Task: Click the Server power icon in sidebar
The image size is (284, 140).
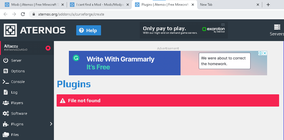Action: tap(6, 60)
